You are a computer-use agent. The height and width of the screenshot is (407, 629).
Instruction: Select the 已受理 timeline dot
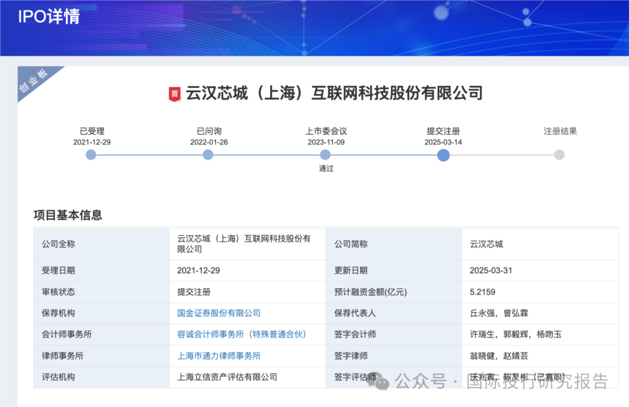click(x=91, y=155)
